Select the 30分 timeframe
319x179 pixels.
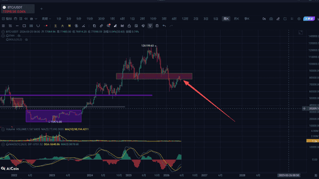101,19
